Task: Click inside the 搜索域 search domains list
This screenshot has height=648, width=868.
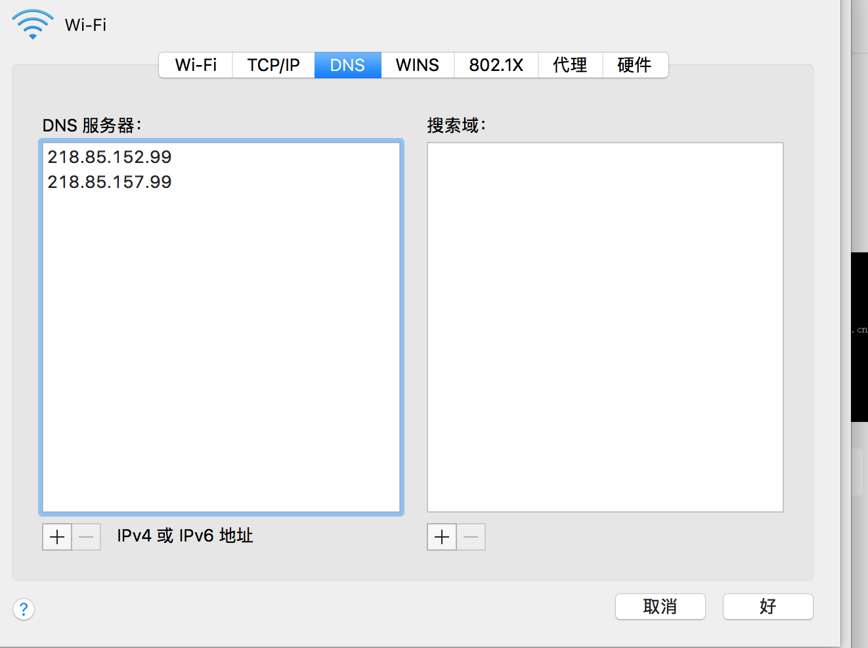Action: click(605, 327)
